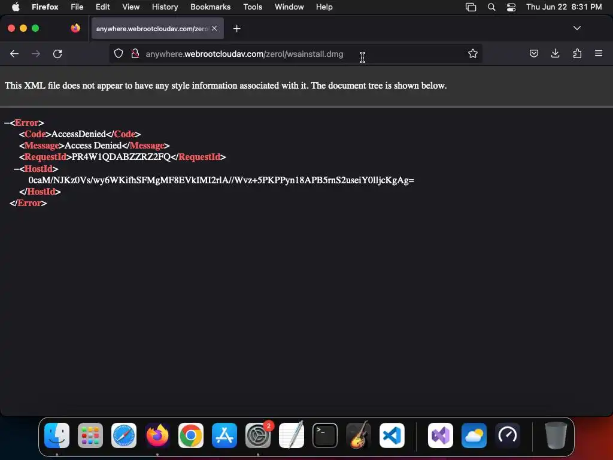Open the Apple menu

(16, 7)
